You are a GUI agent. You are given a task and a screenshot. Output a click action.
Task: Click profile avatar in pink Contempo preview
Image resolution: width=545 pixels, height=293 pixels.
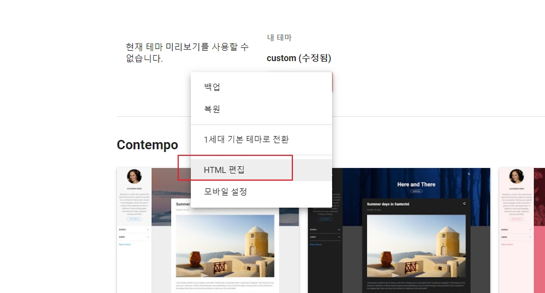point(516,176)
